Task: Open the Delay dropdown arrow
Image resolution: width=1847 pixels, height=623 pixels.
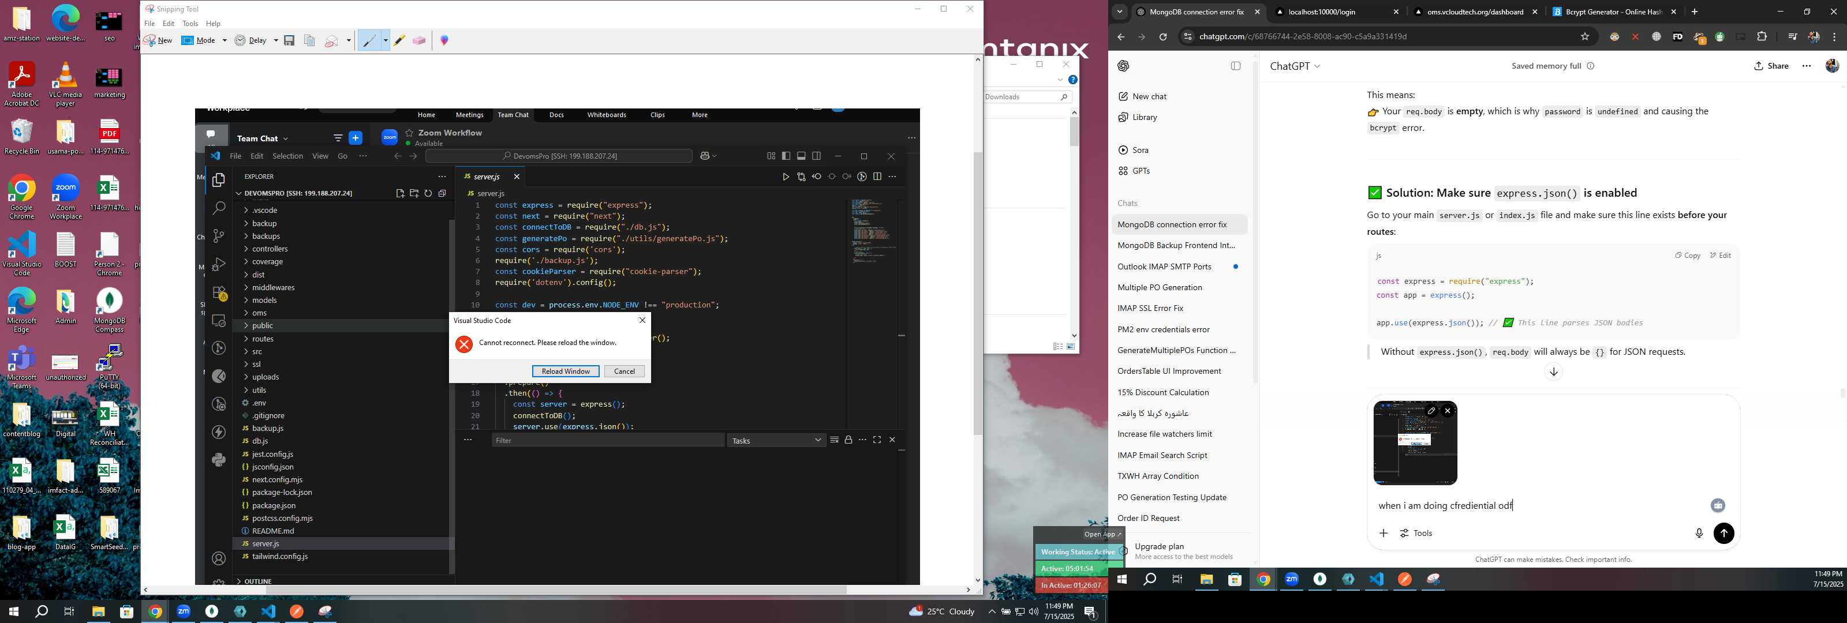Action: [276, 41]
